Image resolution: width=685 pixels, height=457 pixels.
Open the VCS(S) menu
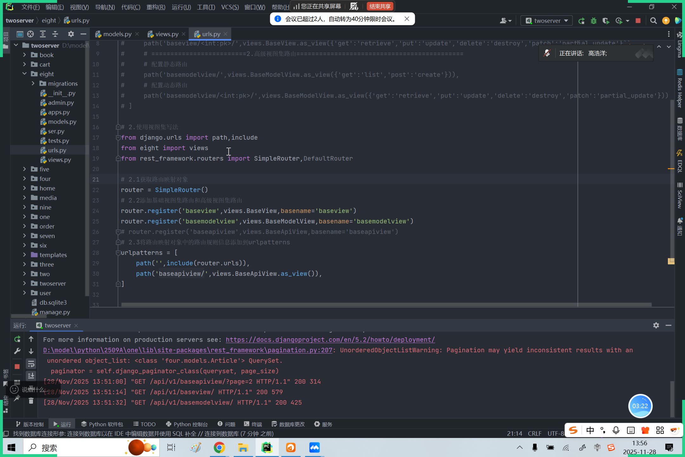pos(230,7)
